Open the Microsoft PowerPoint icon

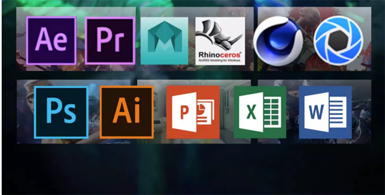pyautogui.click(x=193, y=112)
